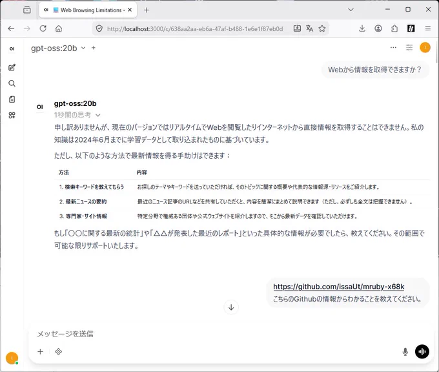Click the table row 3. 専門家・サイト情報
Viewport: 439px width, 372px height.
tap(242, 216)
